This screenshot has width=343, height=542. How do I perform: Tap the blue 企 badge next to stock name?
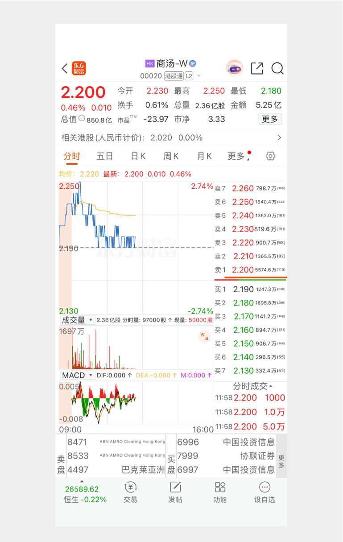192,64
